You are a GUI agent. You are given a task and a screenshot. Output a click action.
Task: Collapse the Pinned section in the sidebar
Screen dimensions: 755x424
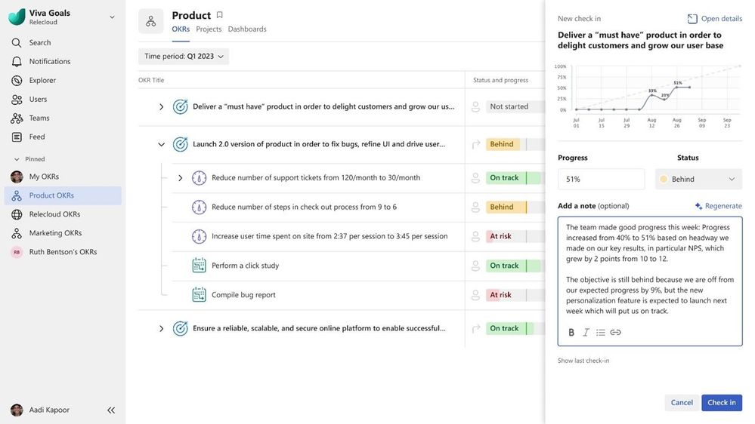[x=17, y=159]
